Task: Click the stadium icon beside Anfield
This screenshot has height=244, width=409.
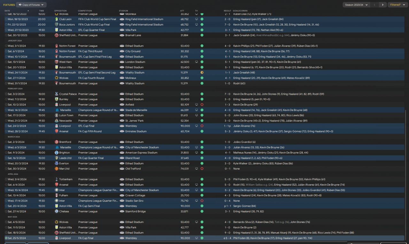Action: [122, 105]
